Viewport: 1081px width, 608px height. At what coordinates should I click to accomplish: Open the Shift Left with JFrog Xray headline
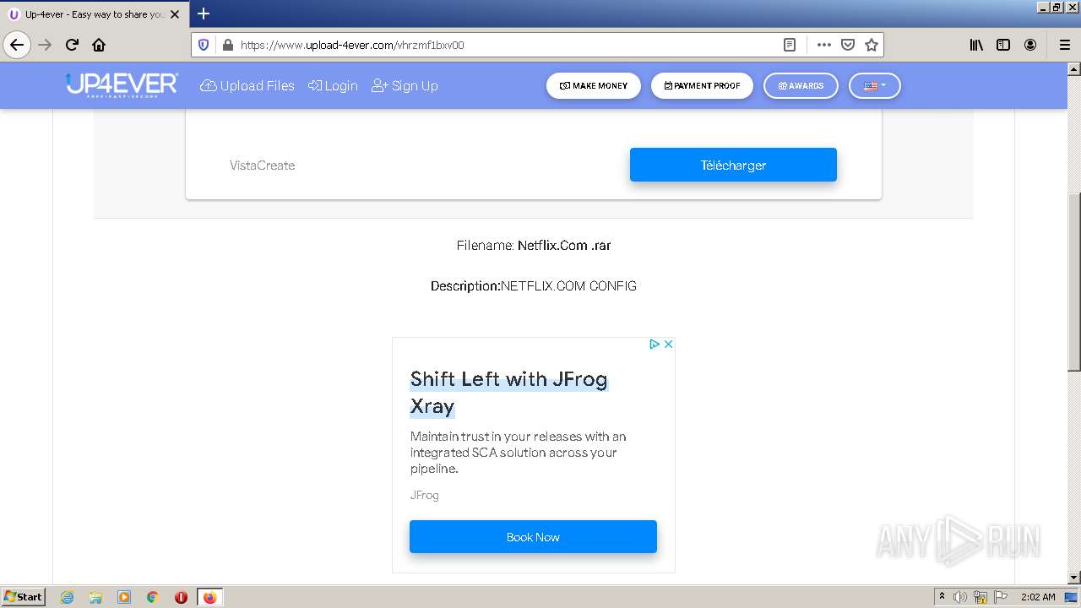tap(508, 393)
